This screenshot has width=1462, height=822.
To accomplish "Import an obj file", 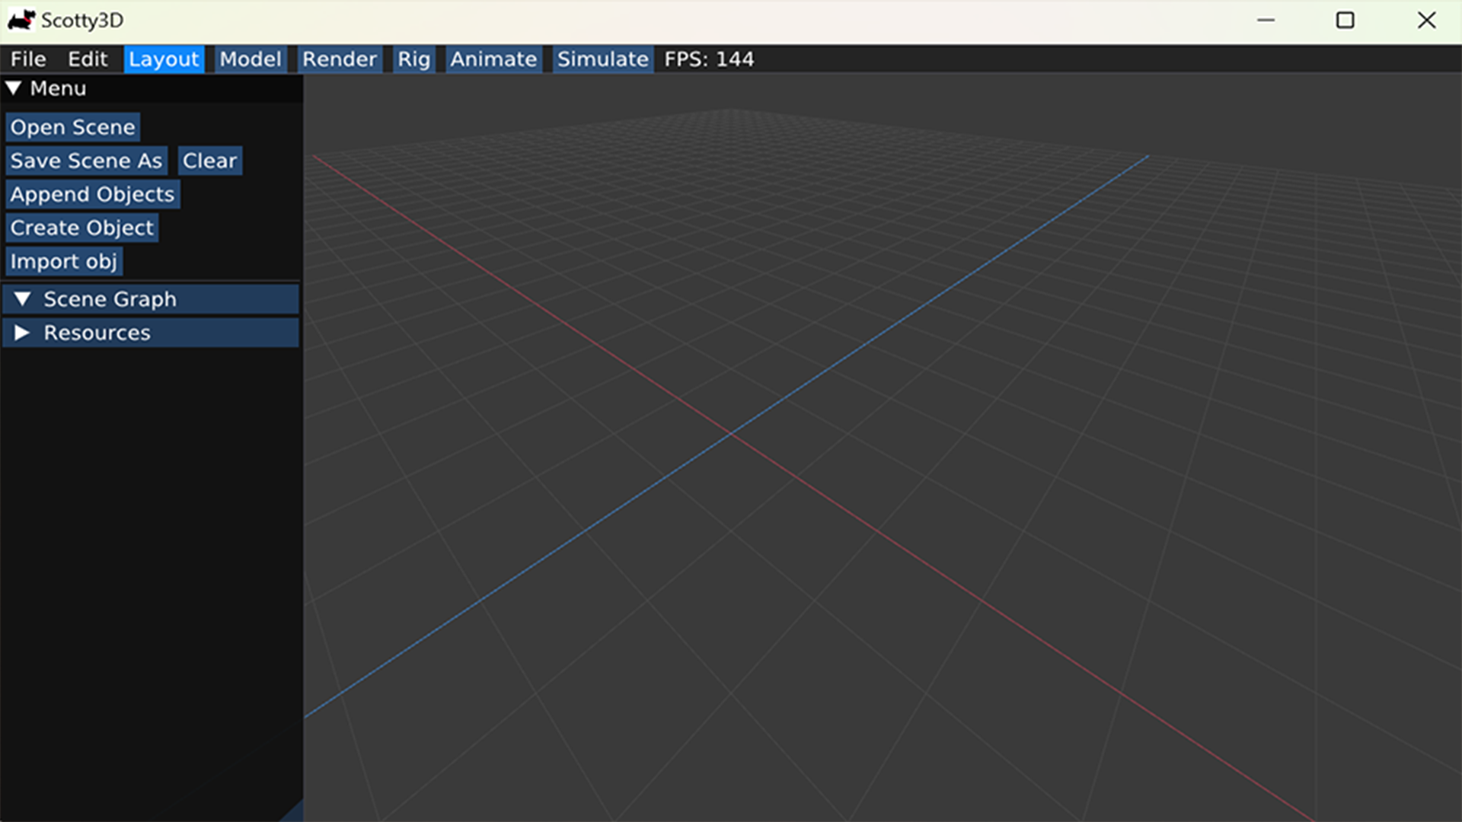I will pos(63,261).
